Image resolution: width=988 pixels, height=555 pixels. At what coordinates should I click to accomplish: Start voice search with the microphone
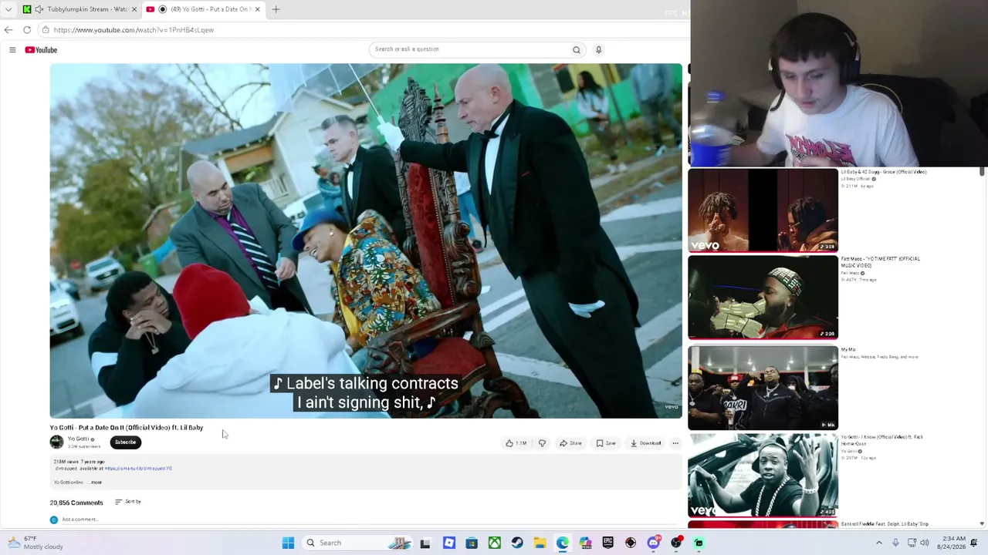coord(598,49)
